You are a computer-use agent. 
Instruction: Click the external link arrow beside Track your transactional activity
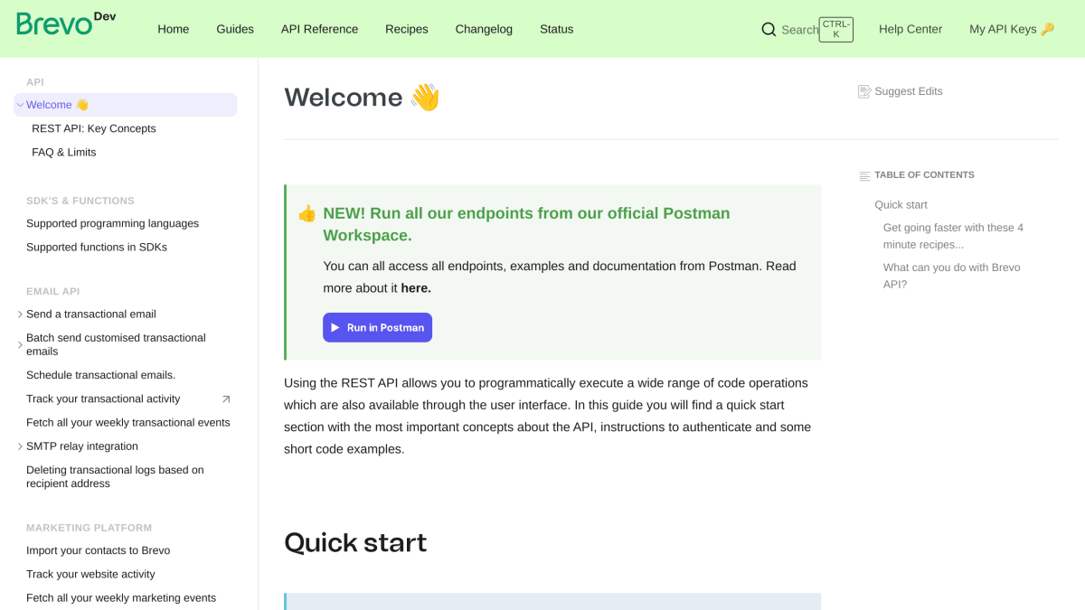point(226,399)
